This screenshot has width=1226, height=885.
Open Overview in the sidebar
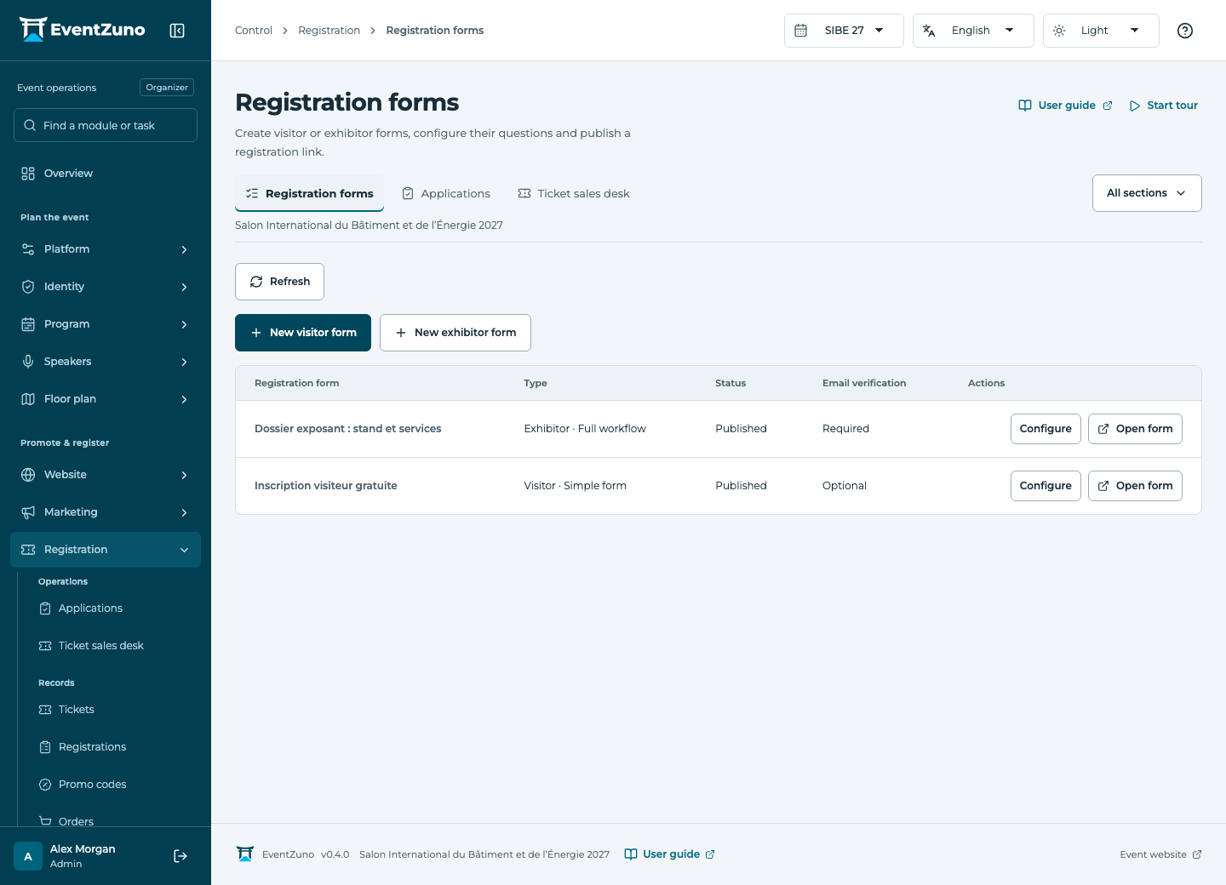coord(106,174)
